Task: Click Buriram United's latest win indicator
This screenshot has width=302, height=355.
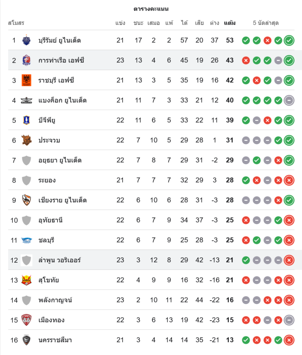Action: 289,40
